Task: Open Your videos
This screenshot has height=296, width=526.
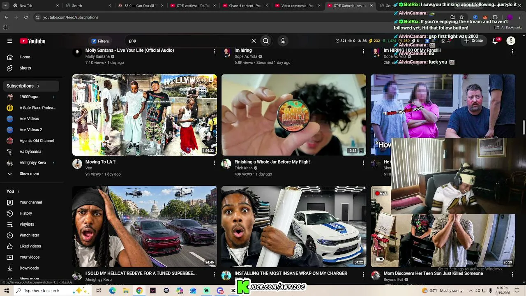Action: [31, 257]
